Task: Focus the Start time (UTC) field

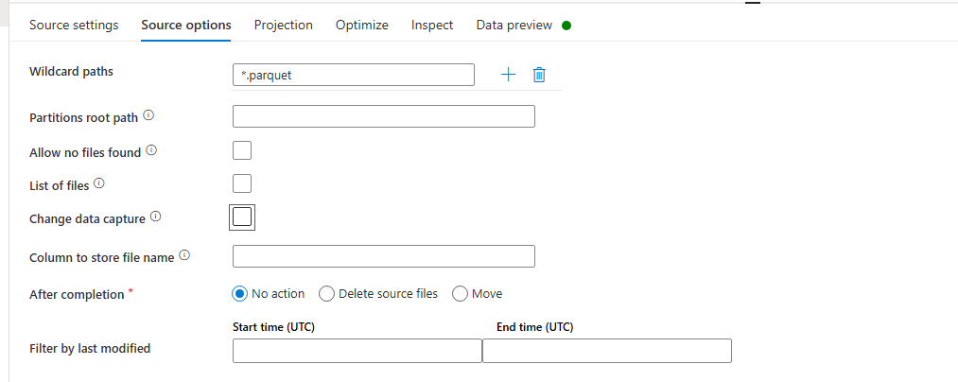Action: [x=357, y=351]
